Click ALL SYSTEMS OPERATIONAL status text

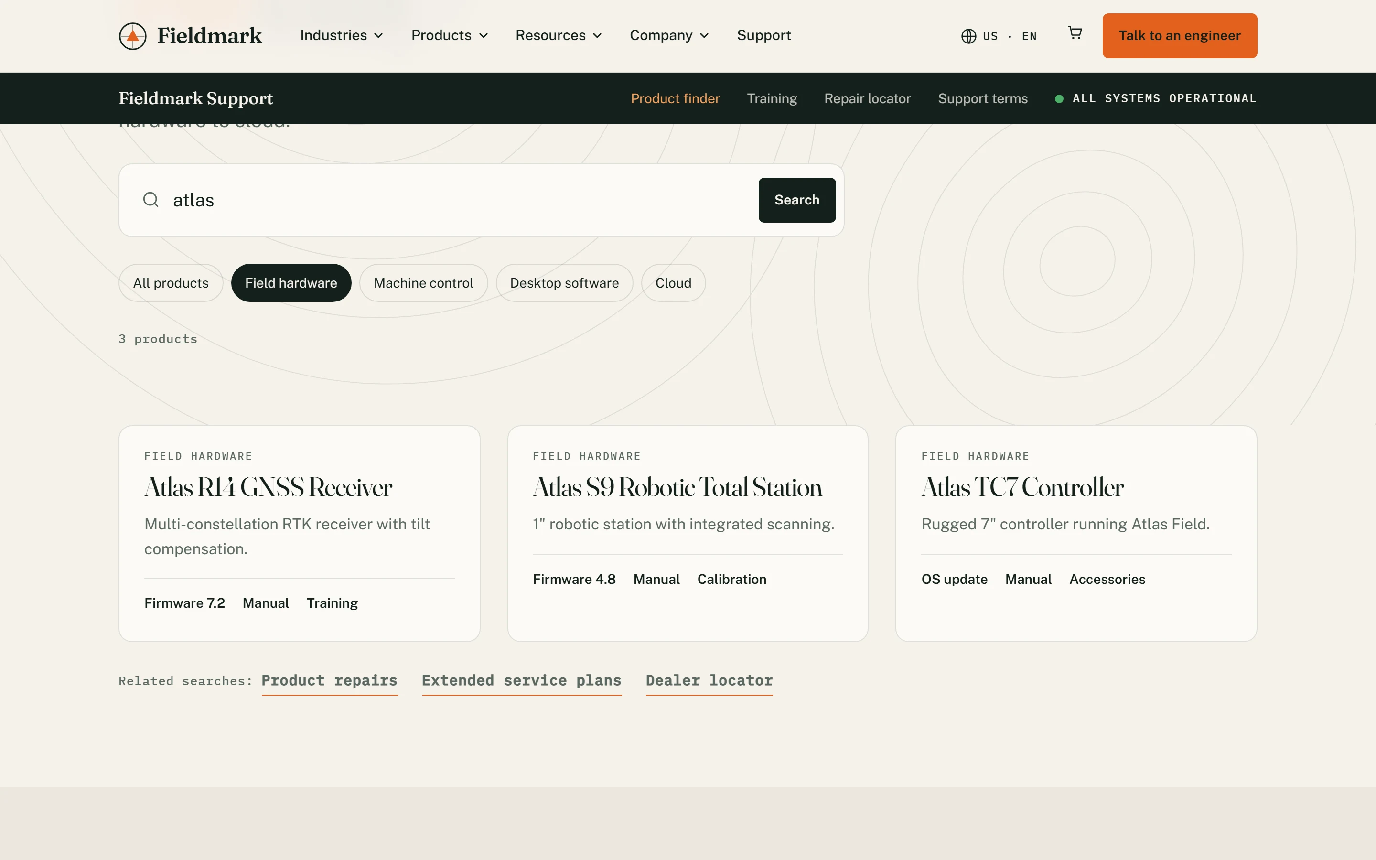pyautogui.click(x=1164, y=98)
